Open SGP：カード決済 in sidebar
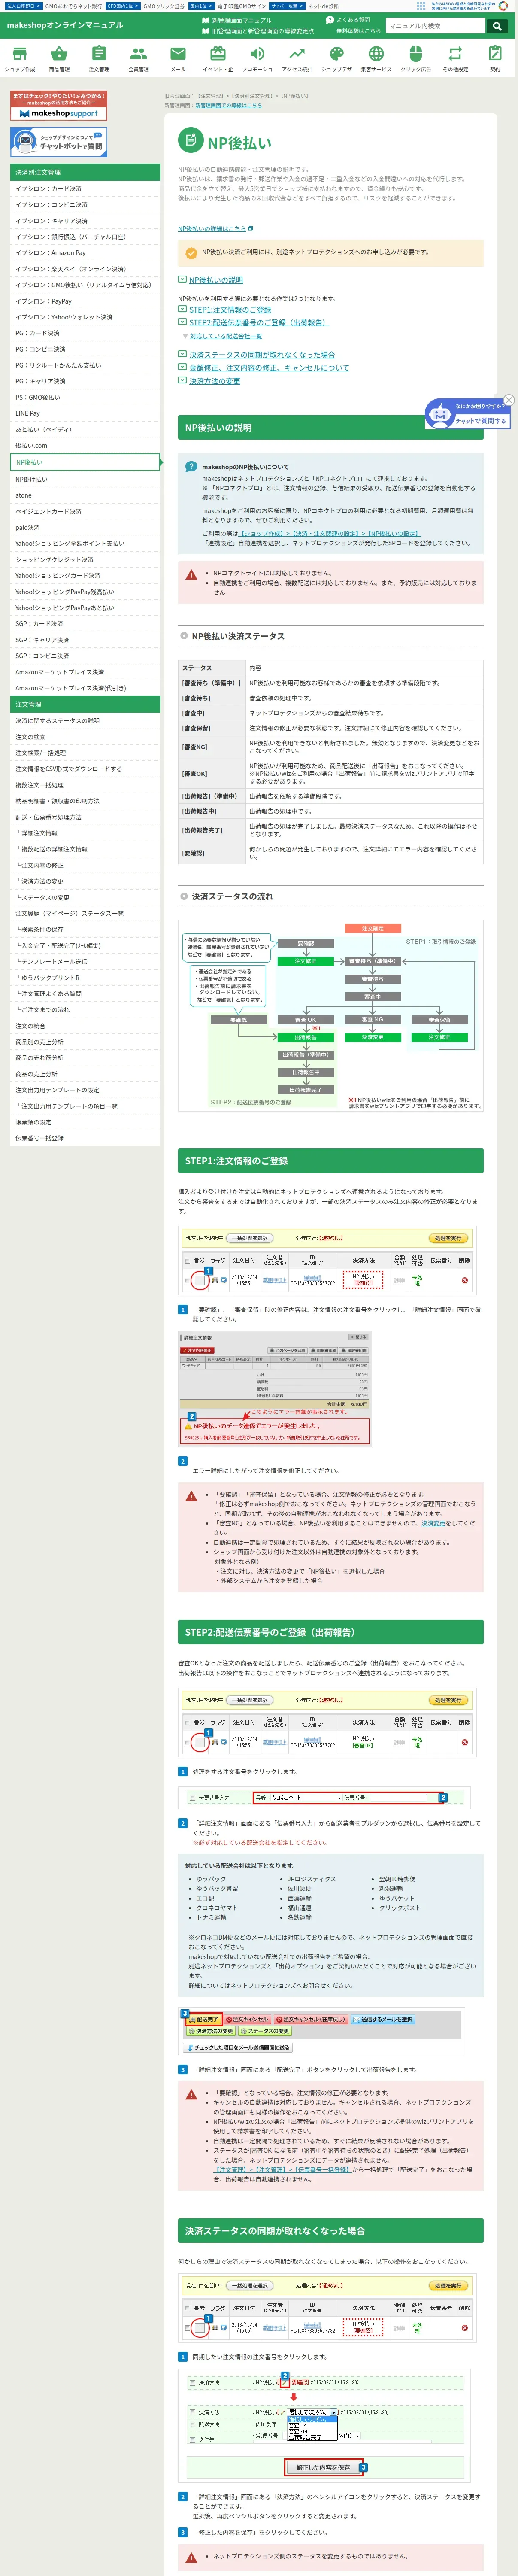 coord(85,623)
